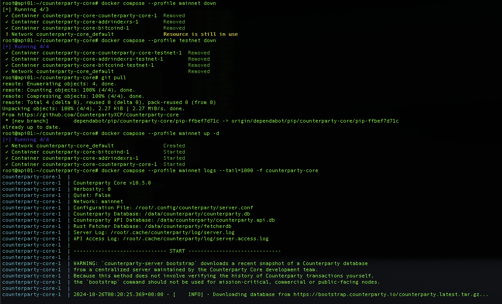Click path '/data/counterparty/counterparty.api.db'
The height and width of the screenshot is (304, 502).
pos(216,220)
